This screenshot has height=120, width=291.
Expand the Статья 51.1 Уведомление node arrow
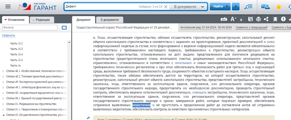pos(4,110)
